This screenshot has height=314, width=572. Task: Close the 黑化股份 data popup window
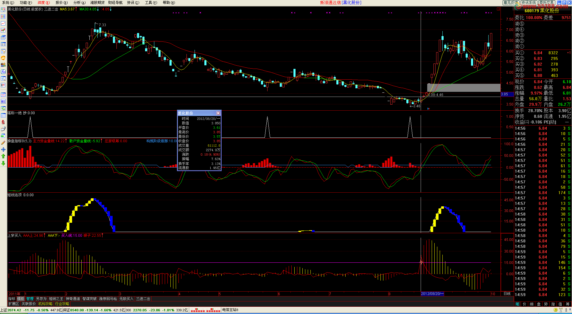point(218,113)
